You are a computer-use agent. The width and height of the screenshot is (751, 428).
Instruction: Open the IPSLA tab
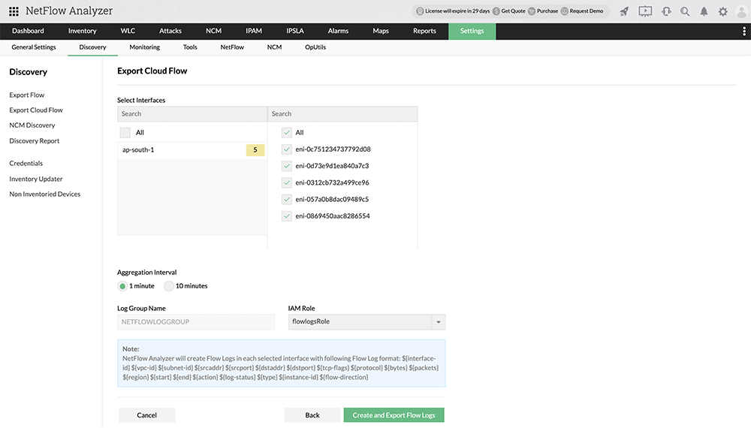(295, 31)
